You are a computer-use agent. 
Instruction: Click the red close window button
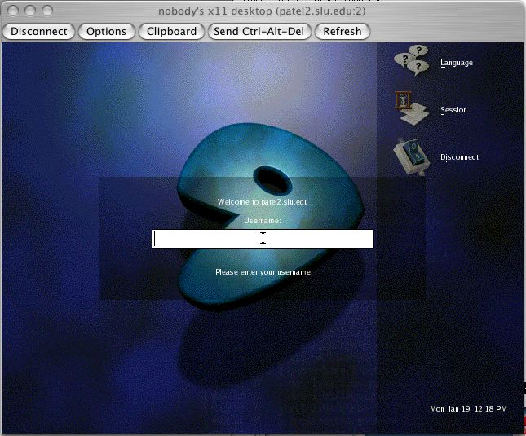[x=13, y=11]
